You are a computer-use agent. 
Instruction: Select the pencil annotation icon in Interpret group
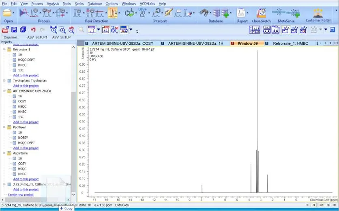click(168, 13)
